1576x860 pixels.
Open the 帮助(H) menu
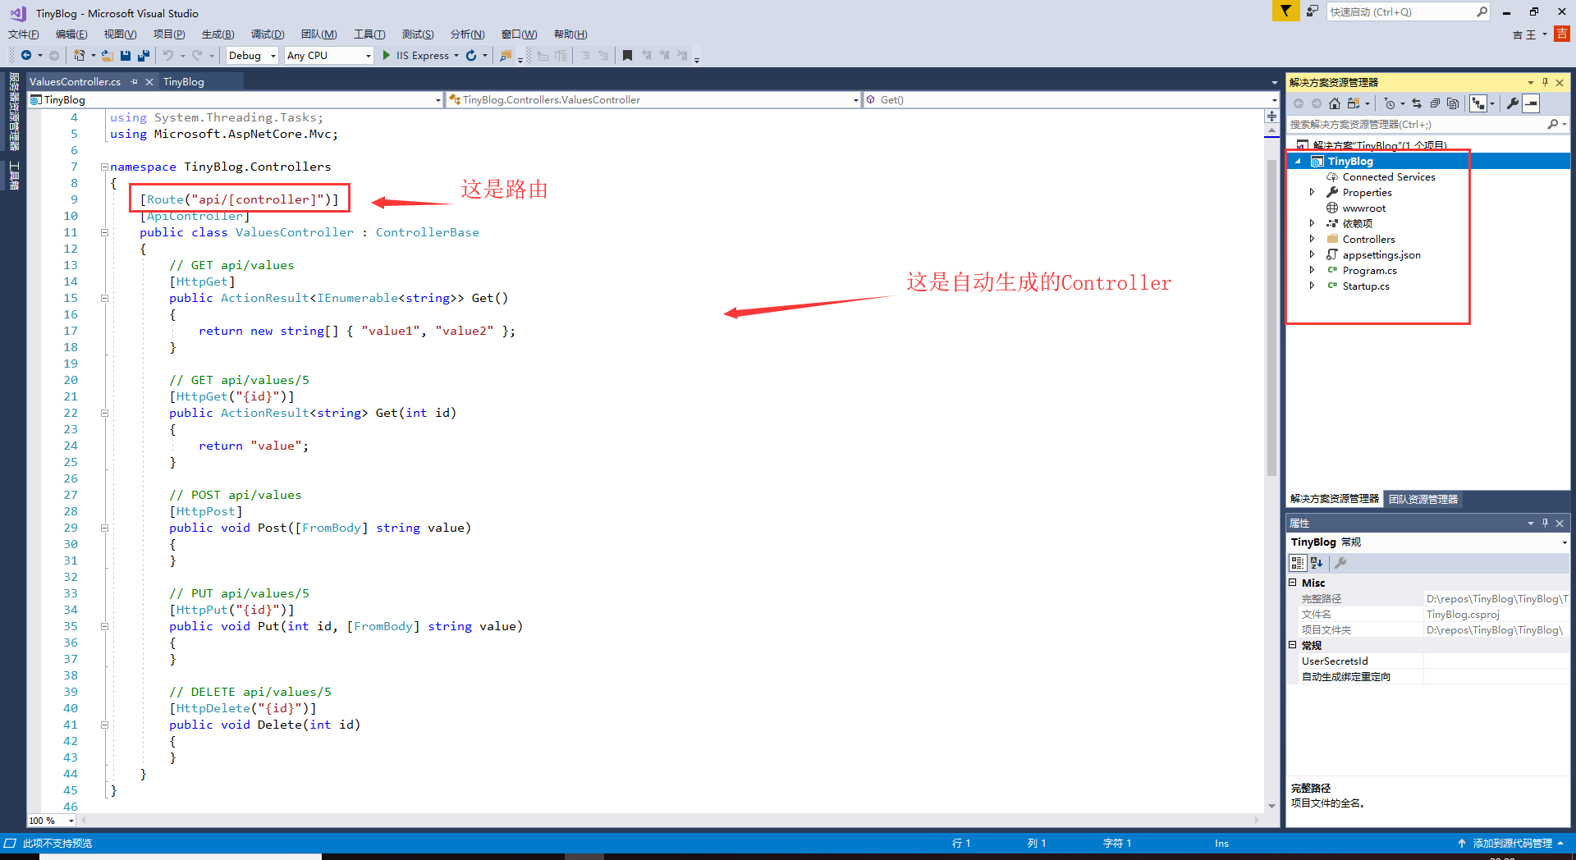(x=570, y=34)
